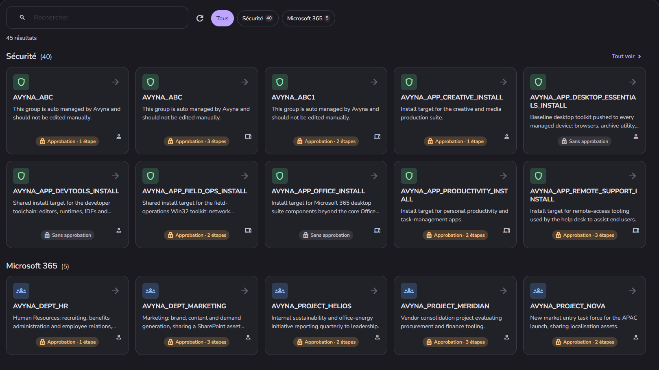Click the AVYNA_ABC1 card title
The image size is (659, 370).
point(293,97)
